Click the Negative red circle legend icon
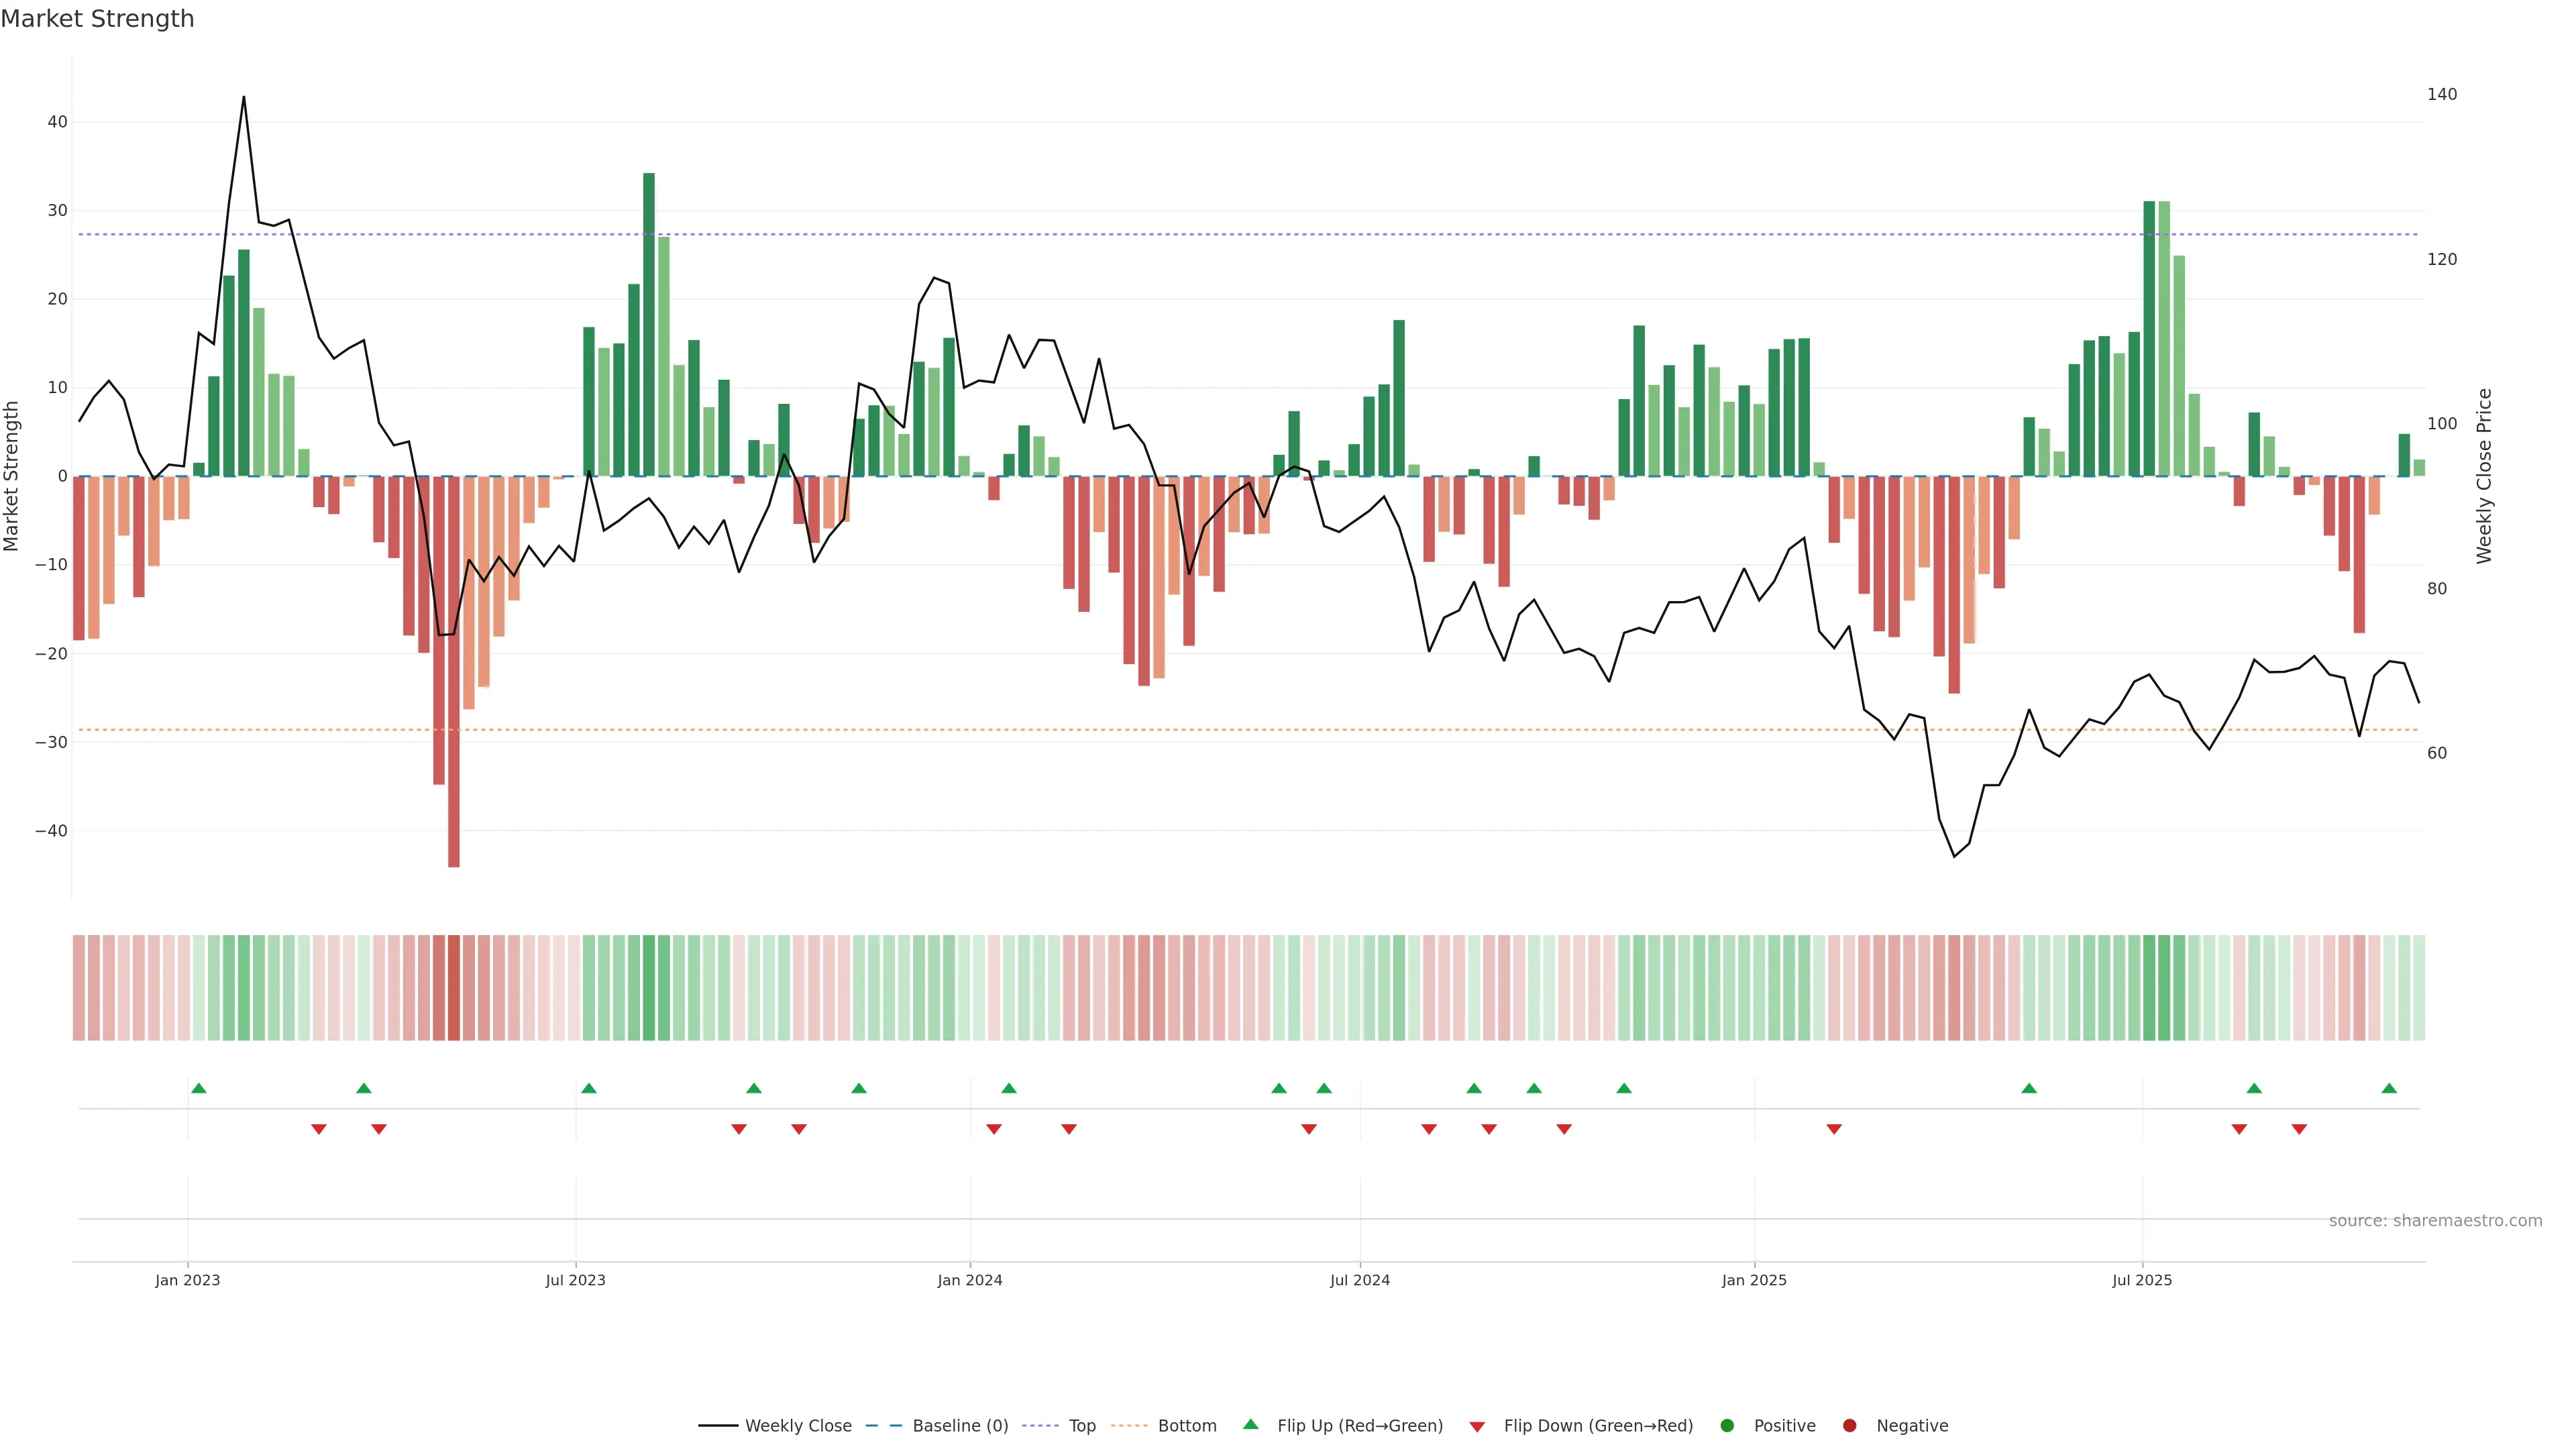 pyautogui.click(x=1849, y=1425)
